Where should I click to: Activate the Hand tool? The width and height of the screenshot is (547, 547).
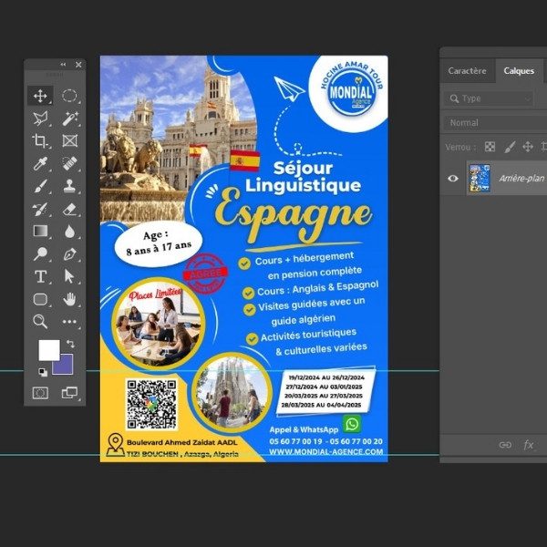coord(69,299)
